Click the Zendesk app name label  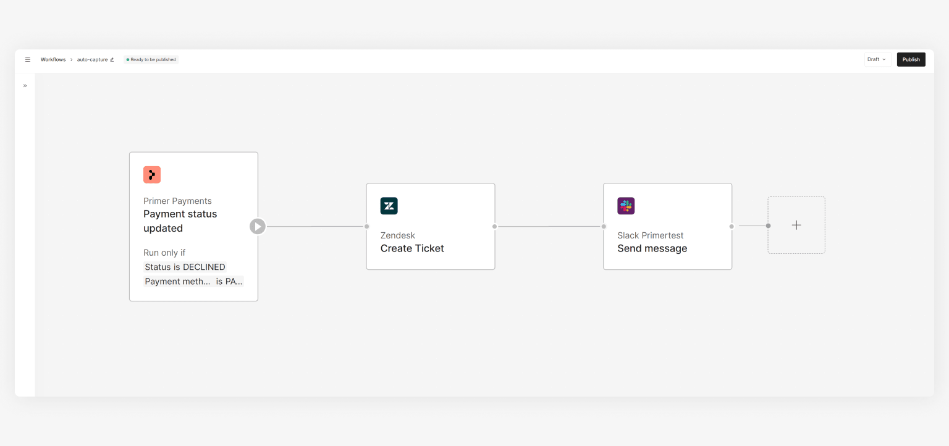(x=398, y=235)
